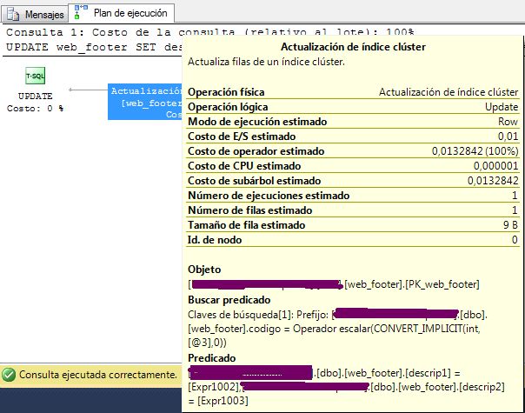Select the blue Actualización clustered index node
525x413 pixels.
pos(145,102)
